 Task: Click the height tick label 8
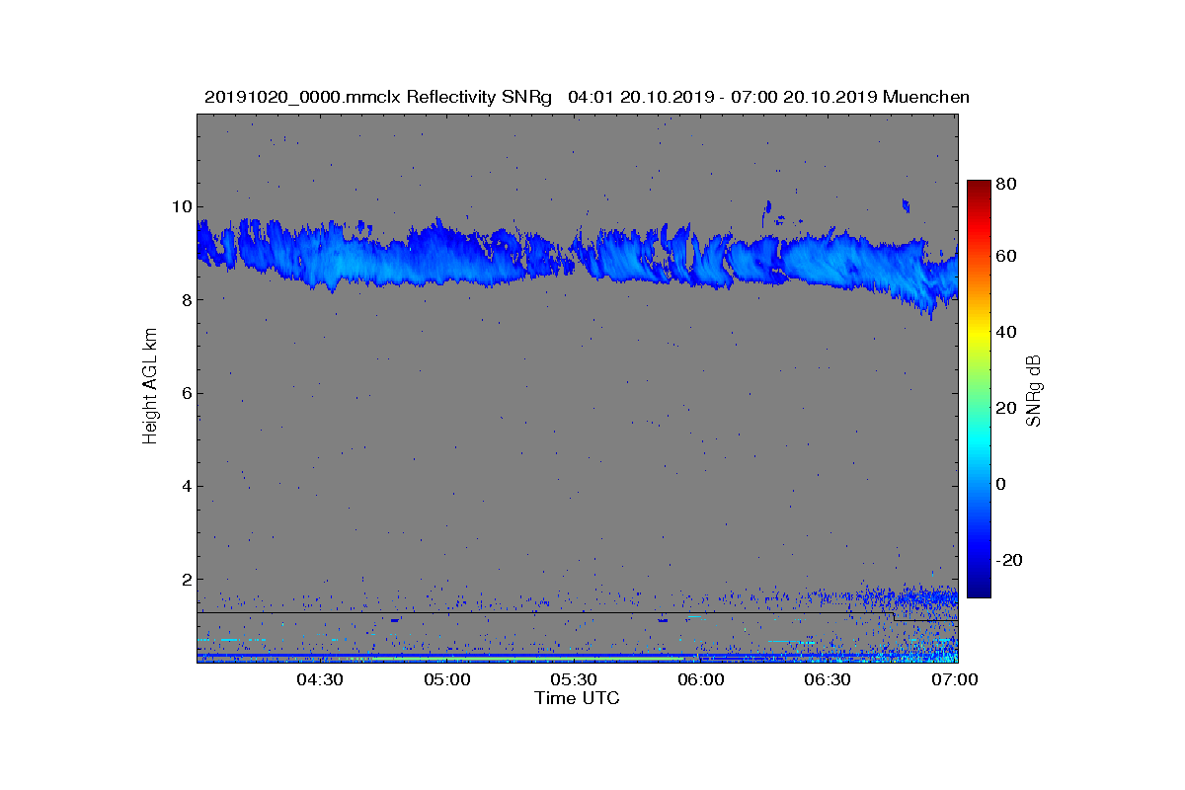point(186,299)
